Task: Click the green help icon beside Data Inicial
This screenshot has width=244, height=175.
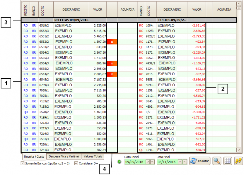Action: 120,162
